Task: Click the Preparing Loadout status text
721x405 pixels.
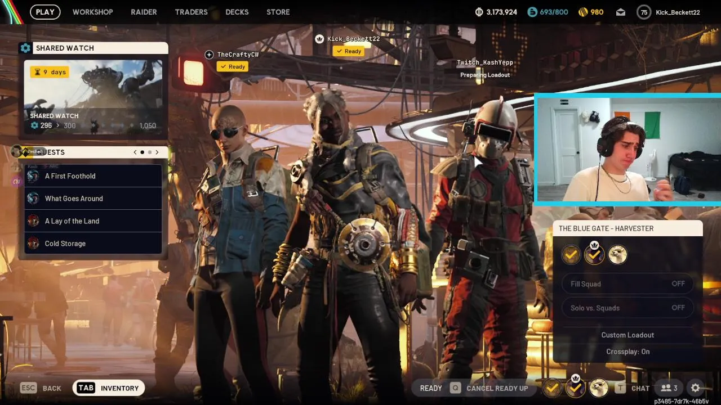Action: (x=485, y=75)
